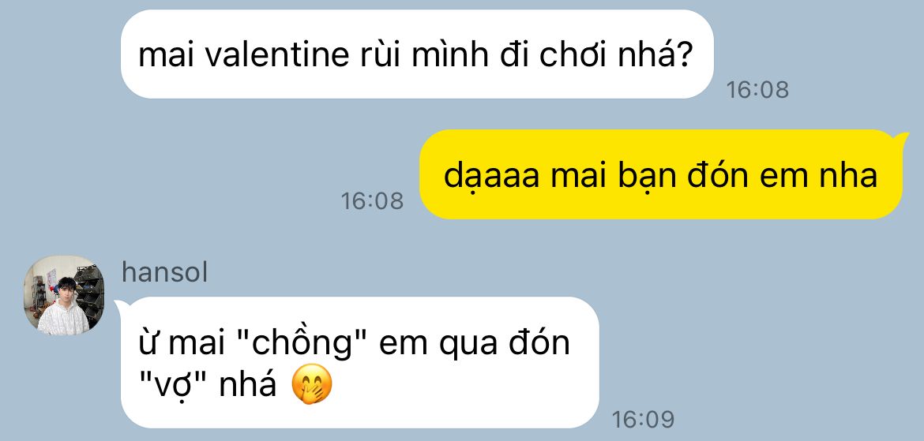Tap the "mai valentine rùi mình đi chơi nhá?" message

[x=417, y=54]
